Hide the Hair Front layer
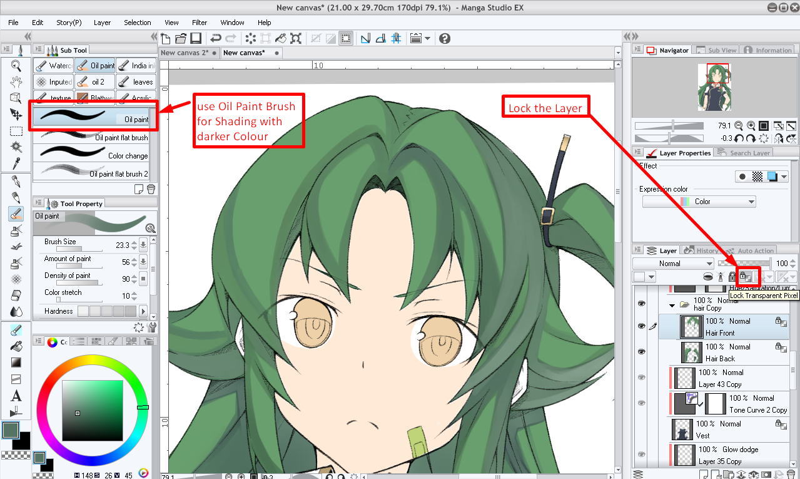The image size is (800, 479). click(641, 326)
